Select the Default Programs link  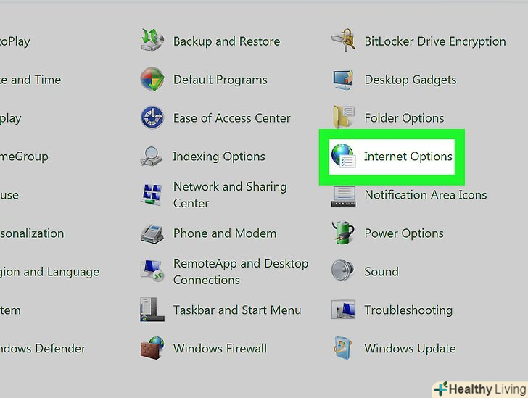220,80
